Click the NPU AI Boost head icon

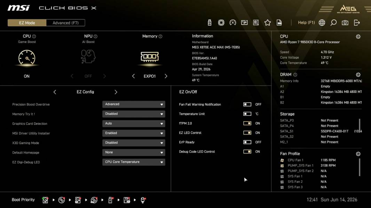88,56
